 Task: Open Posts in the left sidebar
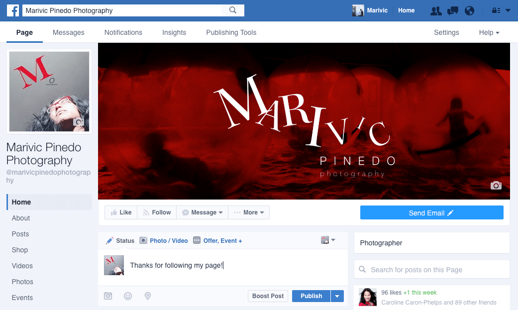pos(20,234)
